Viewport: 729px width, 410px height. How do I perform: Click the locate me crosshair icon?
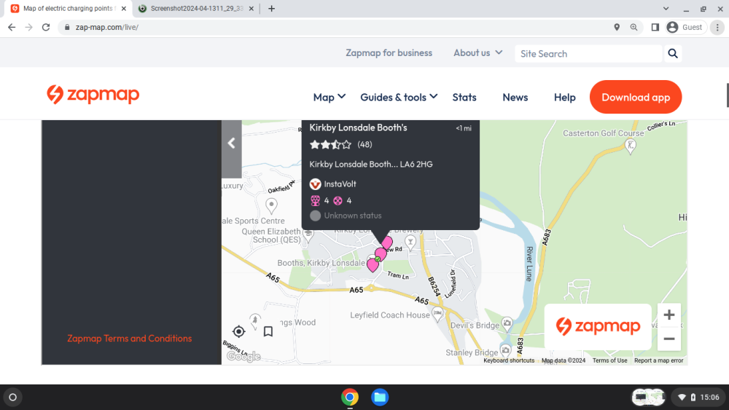coord(238,331)
